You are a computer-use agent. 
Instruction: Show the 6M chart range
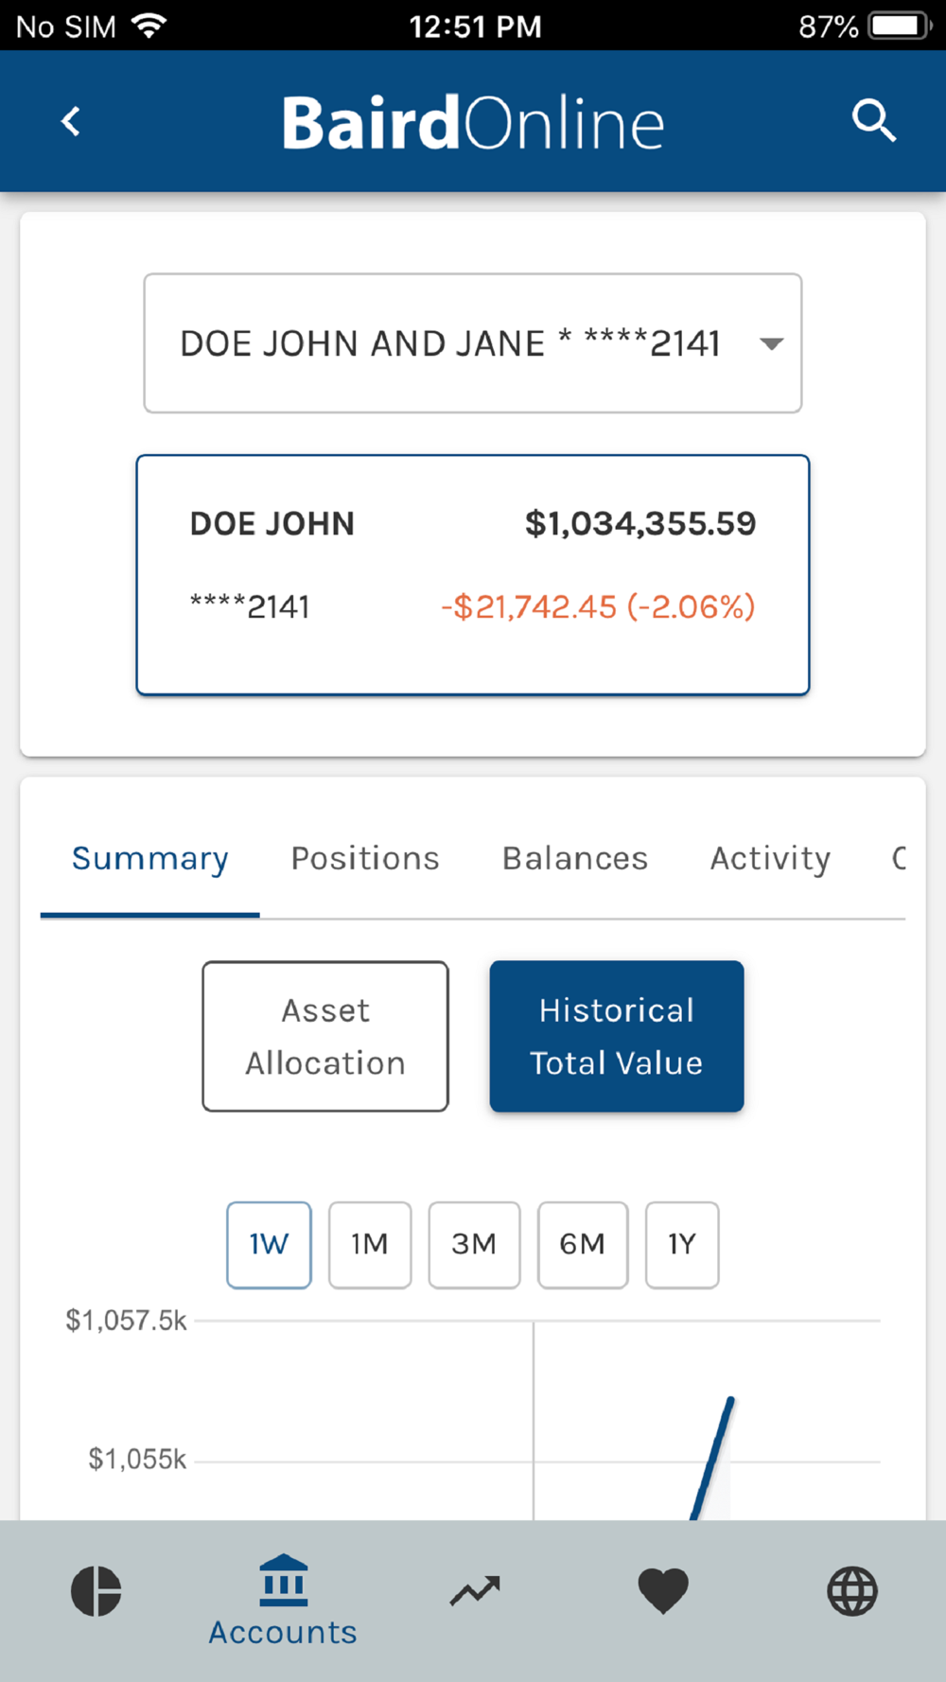(x=582, y=1244)
